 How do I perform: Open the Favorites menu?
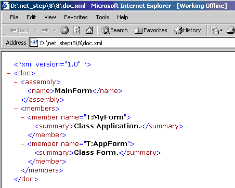tap(76, 17)
